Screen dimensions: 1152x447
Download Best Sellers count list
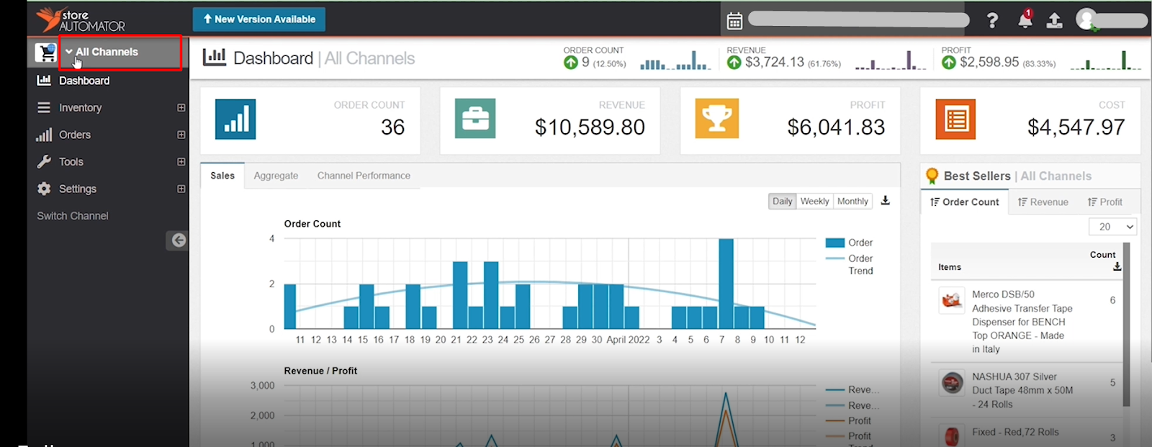tap(1117, 267)
